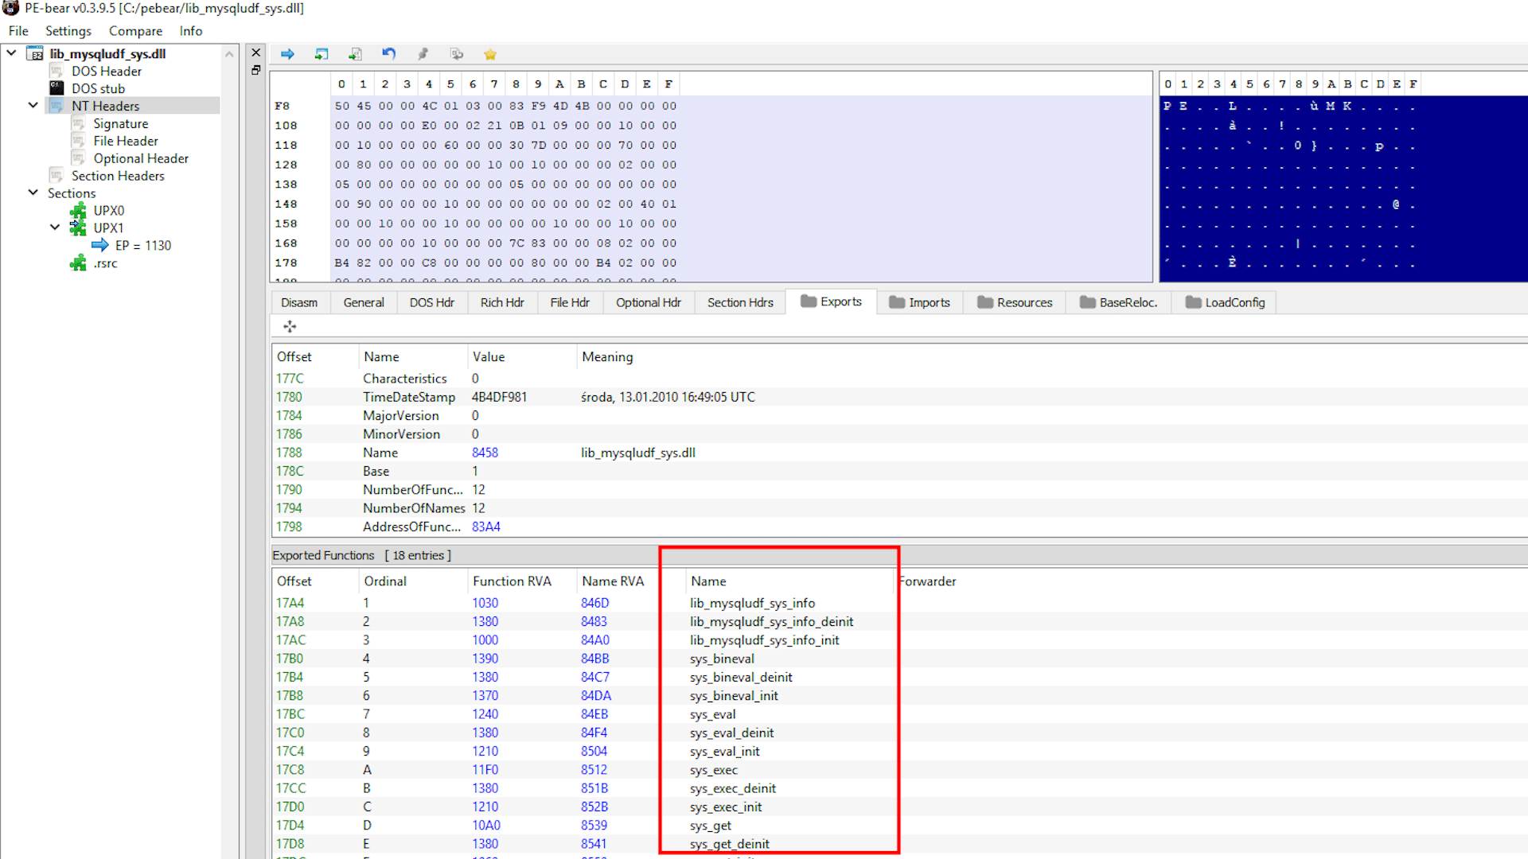Select File Header in the tree
The height and width of the screenshot is (859, 1528).
click(x=126, y=141)
